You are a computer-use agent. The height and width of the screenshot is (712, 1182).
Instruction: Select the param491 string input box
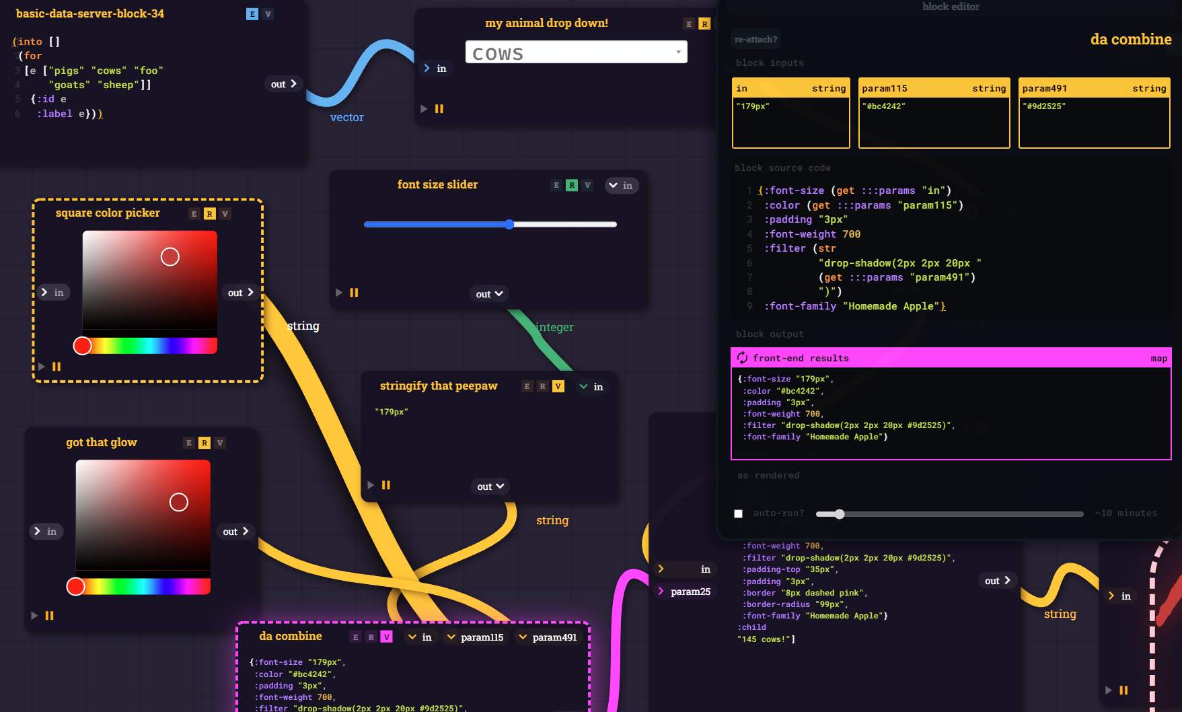(x=1095, y=113)
